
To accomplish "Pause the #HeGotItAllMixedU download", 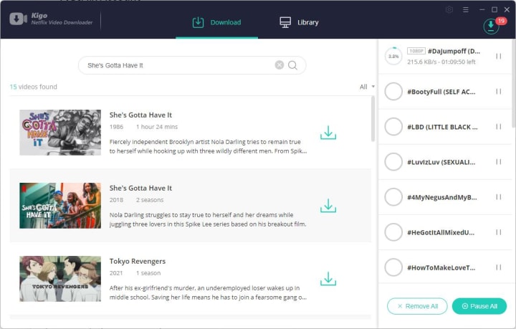I will pyautogui.click(x=499, y=232).
